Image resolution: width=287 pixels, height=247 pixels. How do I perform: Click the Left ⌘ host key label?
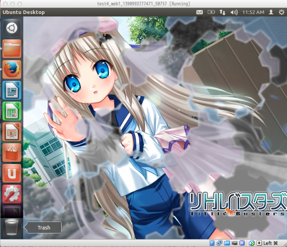(x=270, y=243)
